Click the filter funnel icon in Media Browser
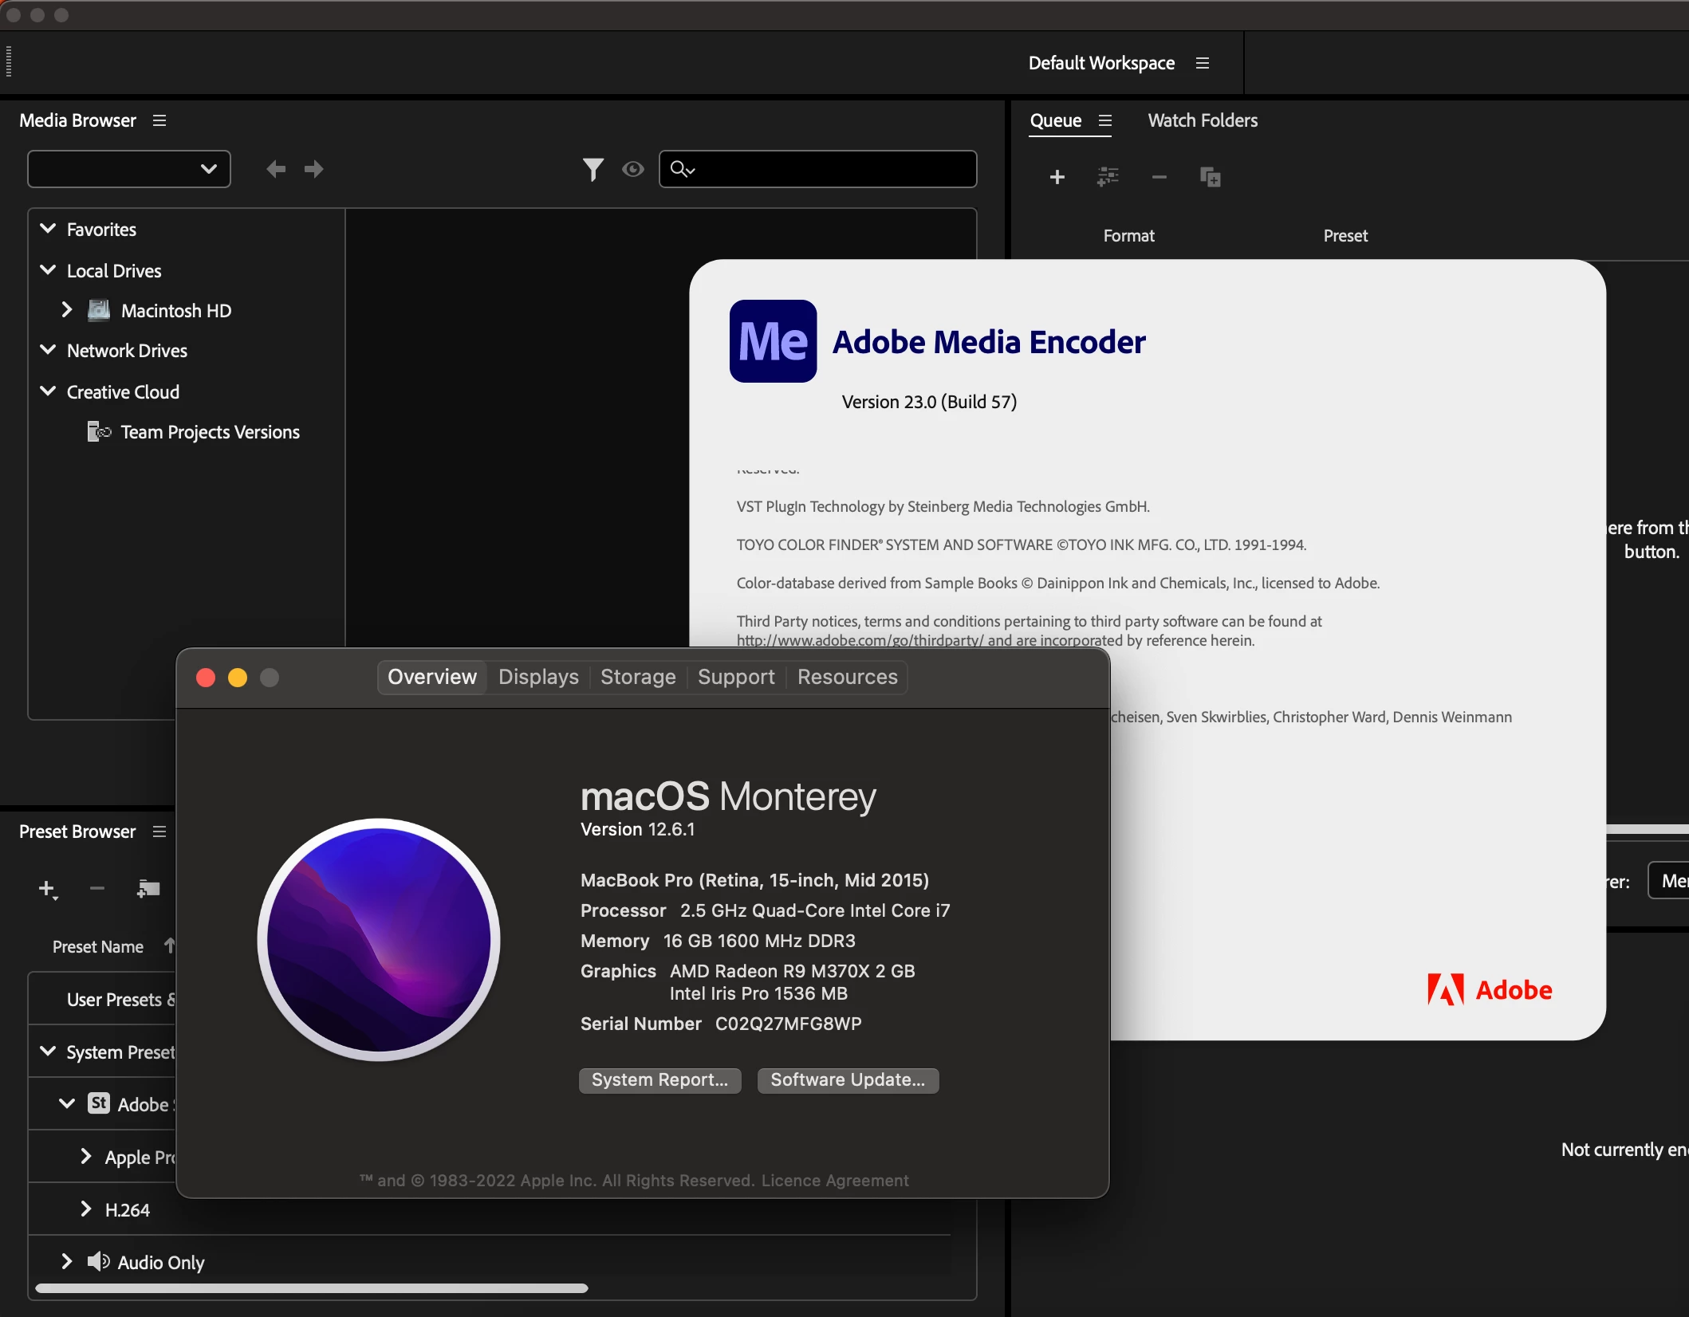Screen dimensions: 1689x1317 [x=593, y=169]
